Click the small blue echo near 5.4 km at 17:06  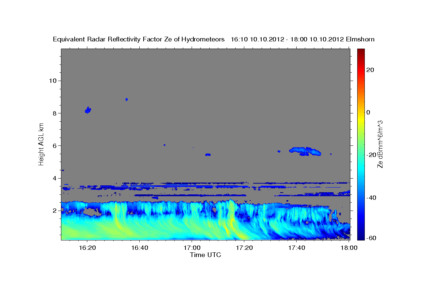pyautogui.click(x=208, y=154)
